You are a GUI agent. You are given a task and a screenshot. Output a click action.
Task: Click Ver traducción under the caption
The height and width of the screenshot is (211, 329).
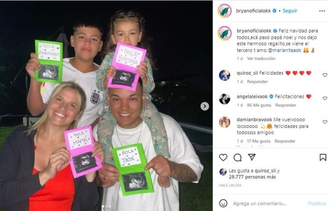point(261,59)
